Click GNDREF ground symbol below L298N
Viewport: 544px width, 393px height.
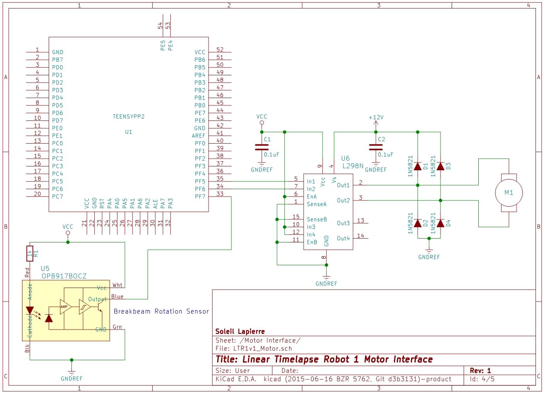click(x=326, y=278)
